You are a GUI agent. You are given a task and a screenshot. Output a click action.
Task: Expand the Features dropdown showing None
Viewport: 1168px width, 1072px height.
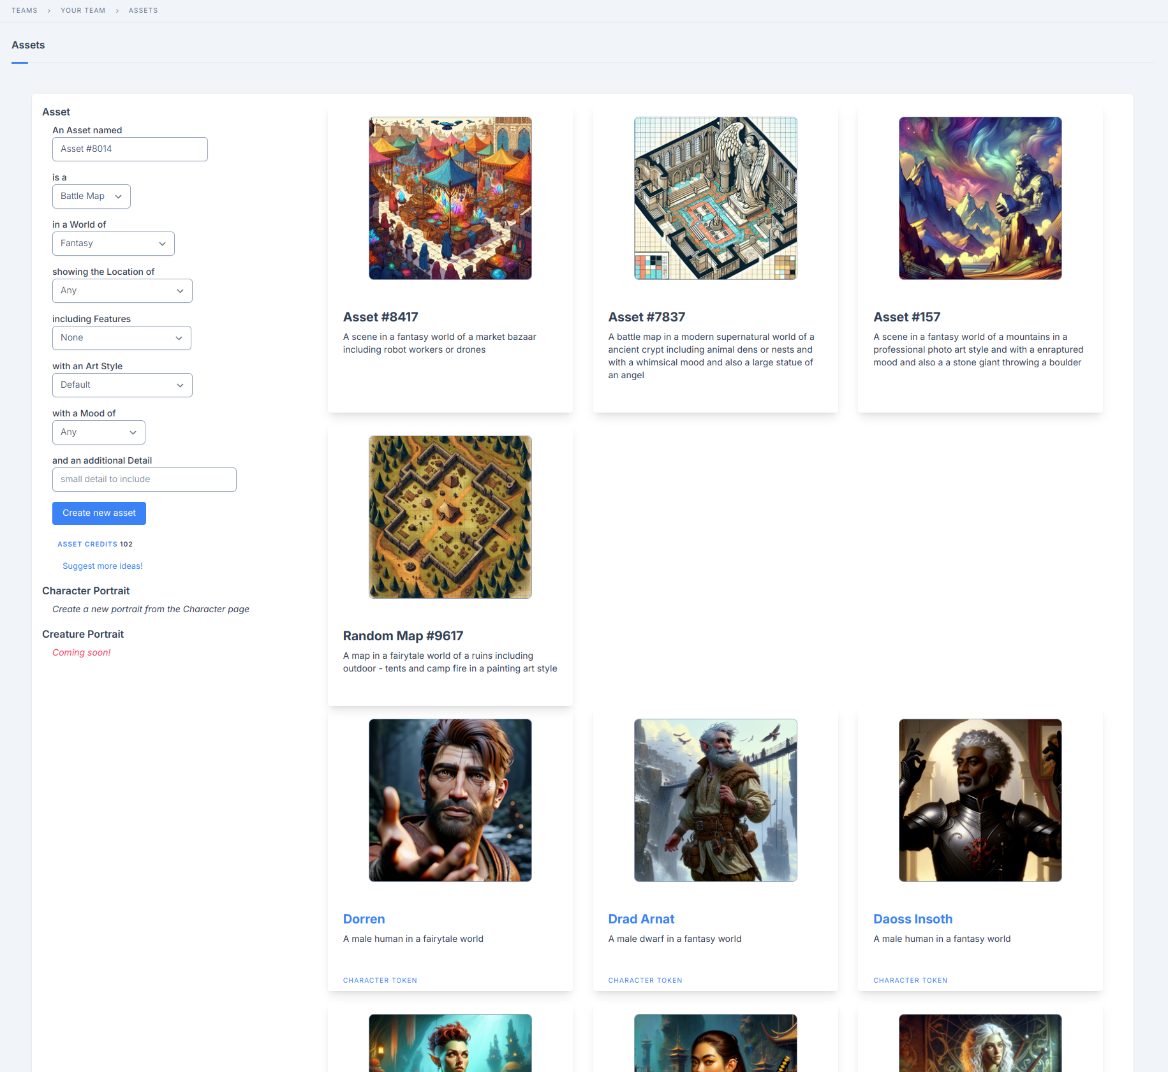pos(121,338)
